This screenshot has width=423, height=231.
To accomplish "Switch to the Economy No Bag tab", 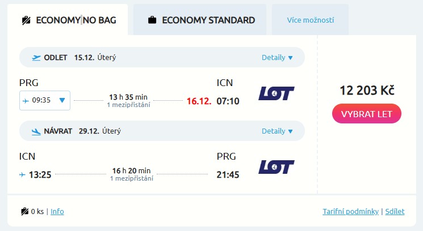I will (x=69, y=20).
